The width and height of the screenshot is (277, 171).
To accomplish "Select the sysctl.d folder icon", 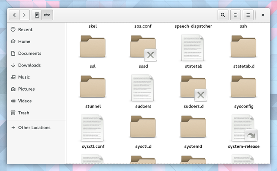I will pos(143,127).
